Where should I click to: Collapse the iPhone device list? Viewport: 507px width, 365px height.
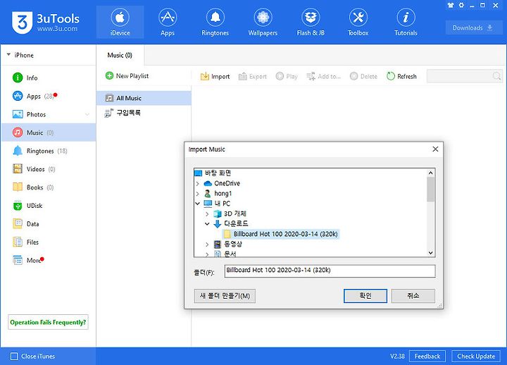coord(8,55)
